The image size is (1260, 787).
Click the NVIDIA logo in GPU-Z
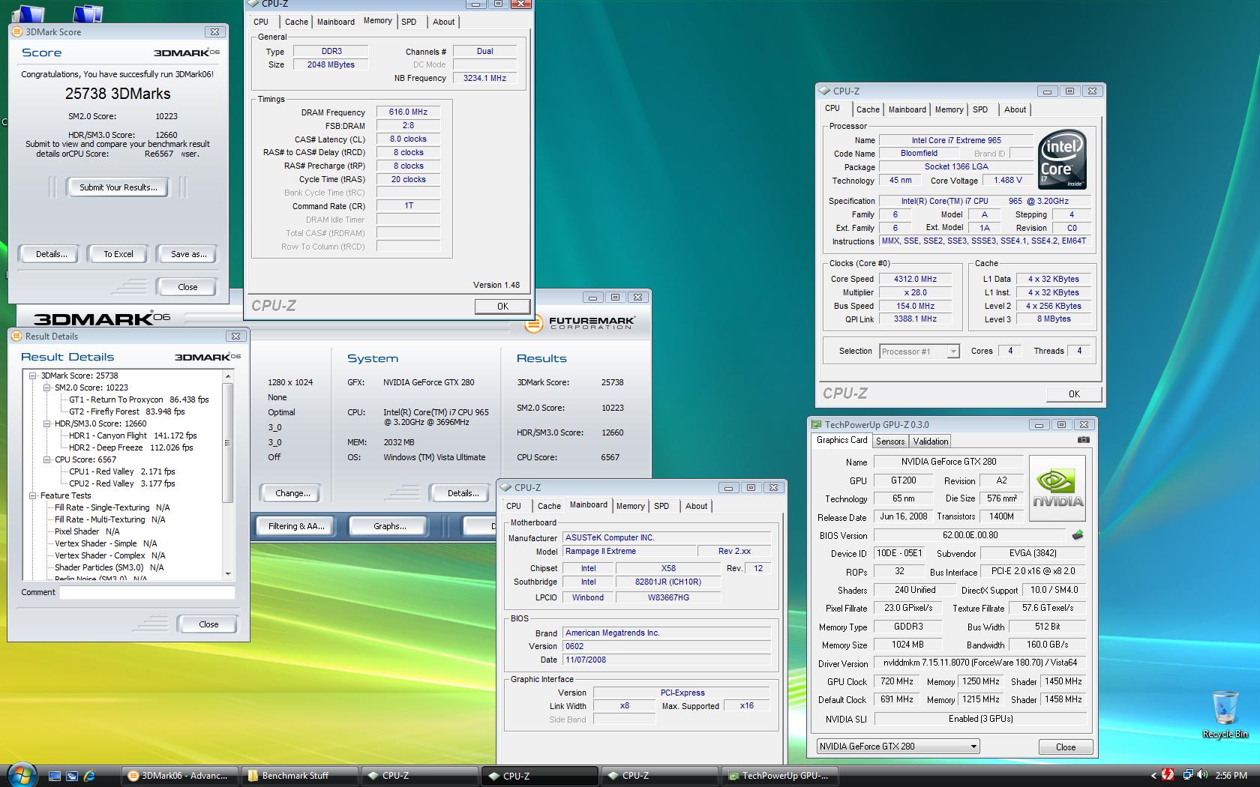tap(1057, 489)
